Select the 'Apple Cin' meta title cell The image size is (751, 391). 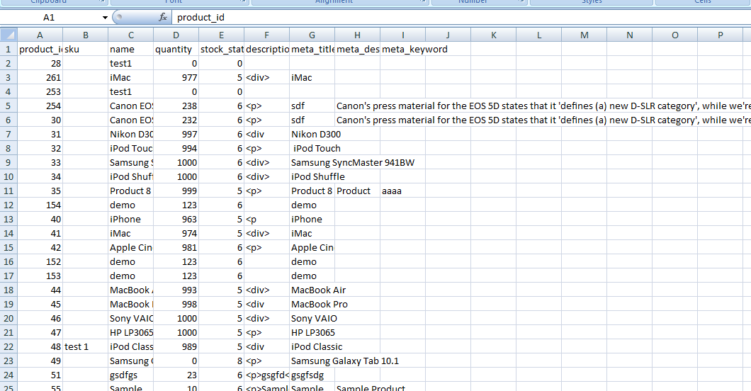point(312,247)
